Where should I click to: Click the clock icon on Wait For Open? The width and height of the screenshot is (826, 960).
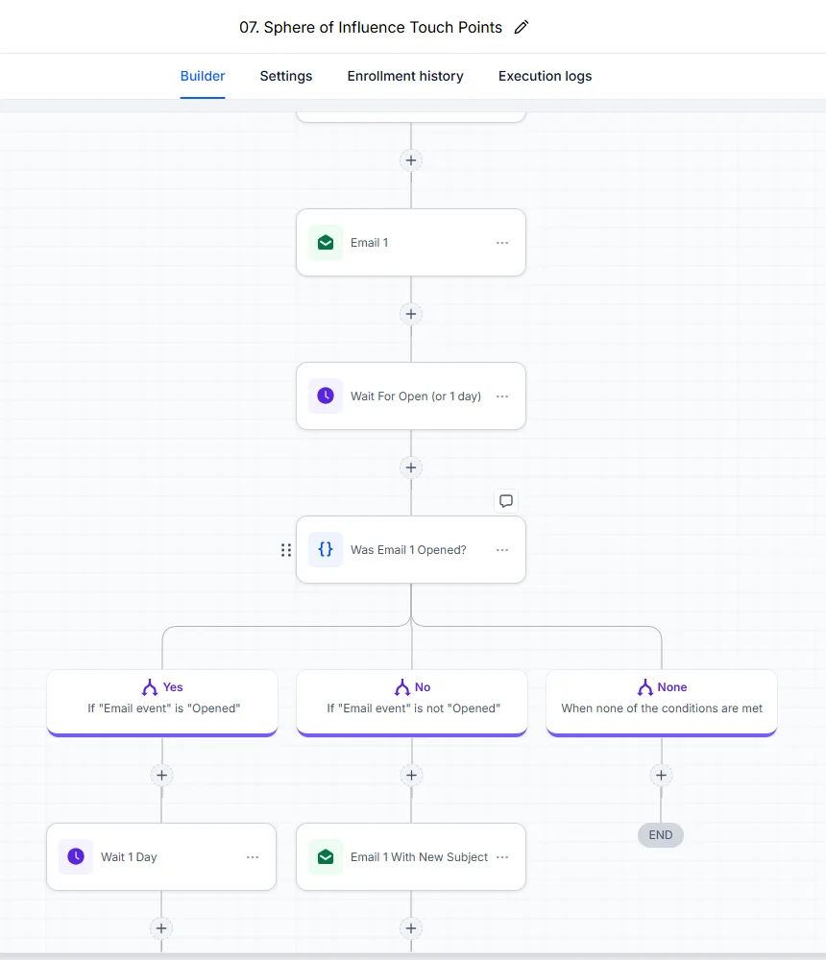(326, 396)
